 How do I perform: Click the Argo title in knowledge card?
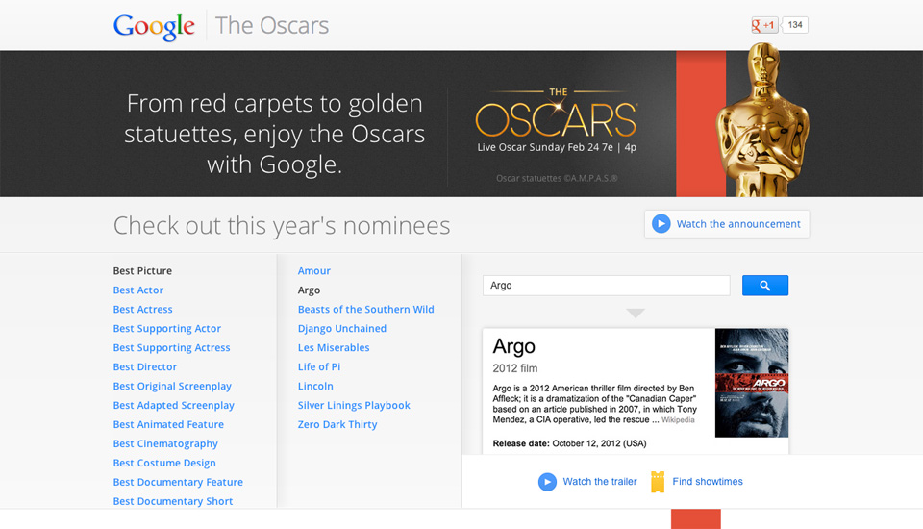click(x=513, y=346)
